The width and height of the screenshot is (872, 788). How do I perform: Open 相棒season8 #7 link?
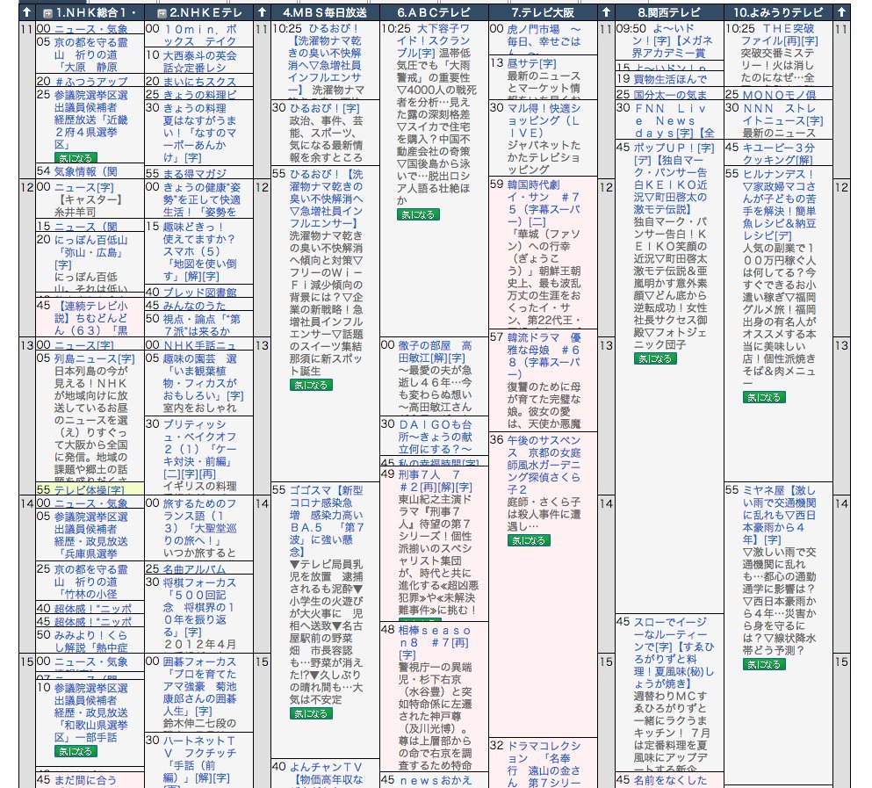pyautogui.click(x=435, y=642)
